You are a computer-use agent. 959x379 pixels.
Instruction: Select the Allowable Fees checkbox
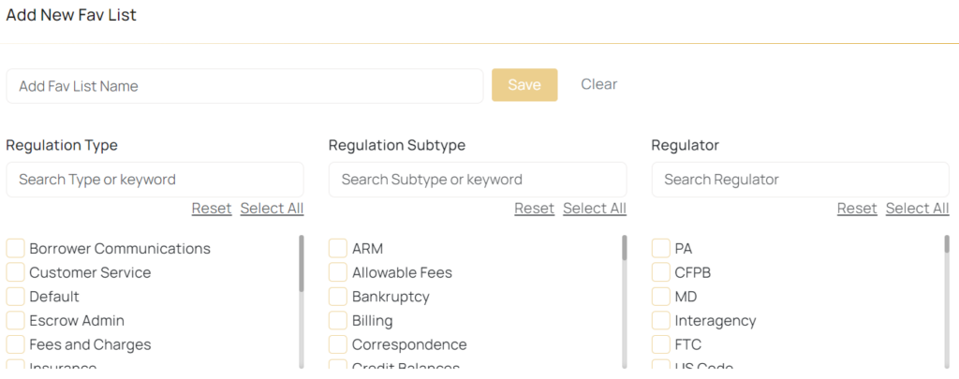[338, 273]
